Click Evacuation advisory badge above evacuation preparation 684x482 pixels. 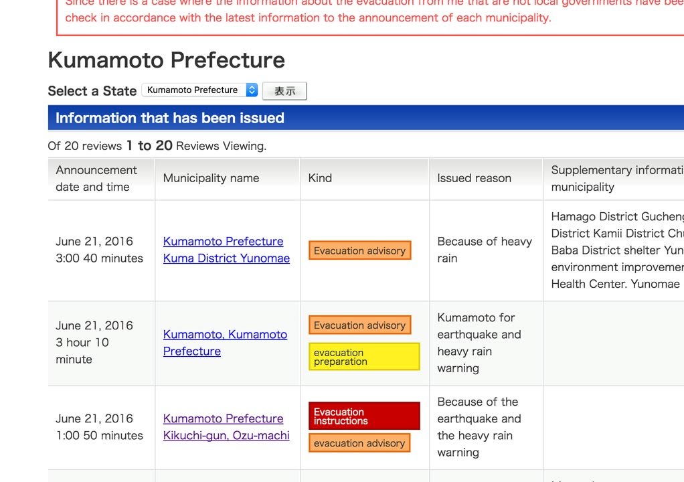point(359,325)
